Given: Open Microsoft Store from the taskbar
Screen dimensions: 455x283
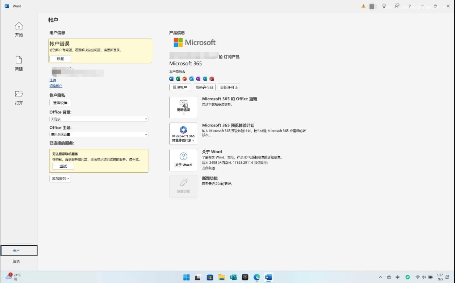Looking at the screenshot, I should tap(210, 277).
